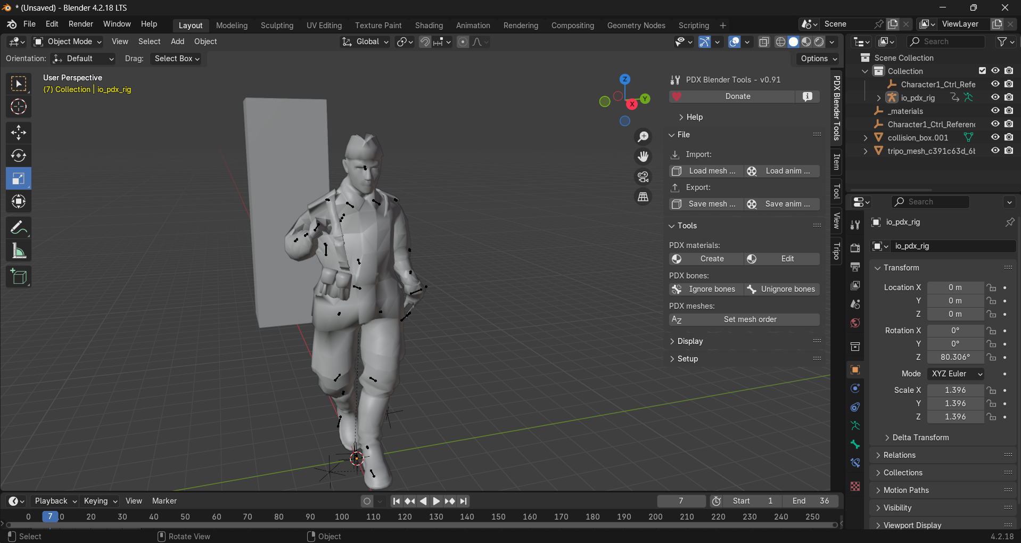Open Global orientation dropdown

click(x=365, y=42)
